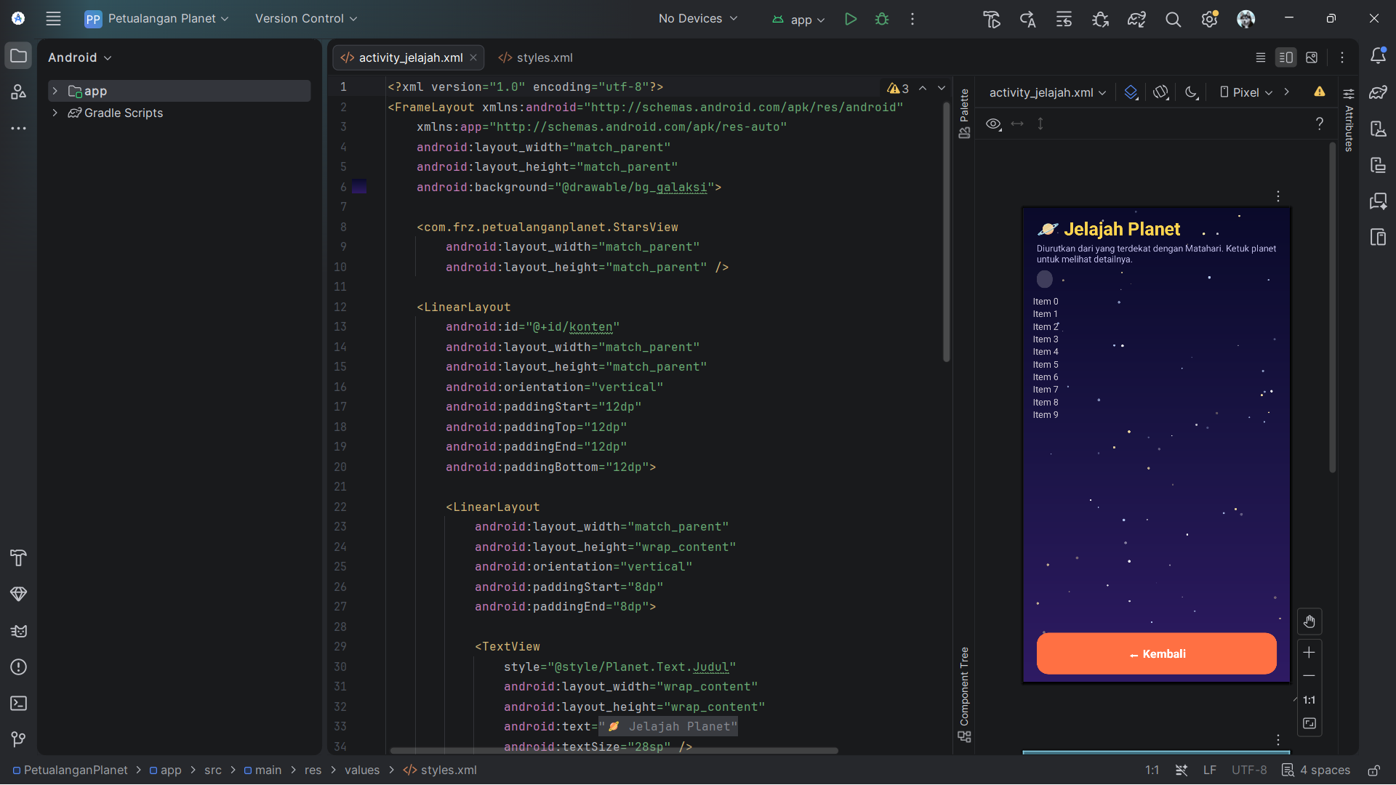Toggle night mode in layout preview
The height and width of the screenshot is (785, 1396).
(x=1191, y=92)
